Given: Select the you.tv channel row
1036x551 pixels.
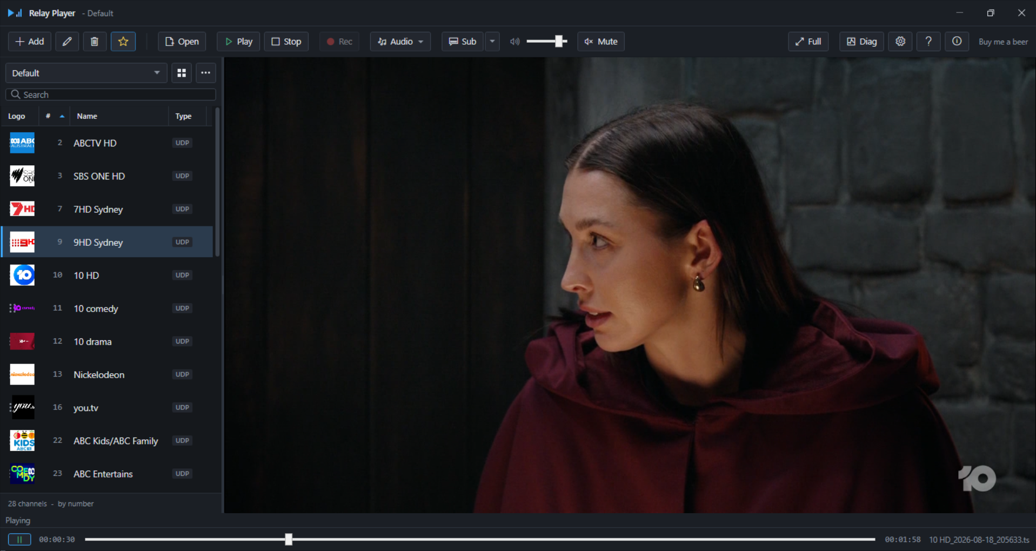Looking at the screenshot, I should click(107, 408).
